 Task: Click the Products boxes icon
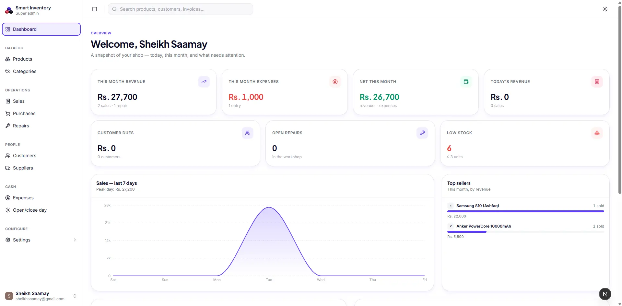click(8, 59)
